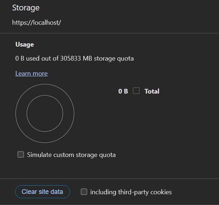Click the word 'cookies' in bottom row
This screenshot has width=219, height=205.
(160, 192)
